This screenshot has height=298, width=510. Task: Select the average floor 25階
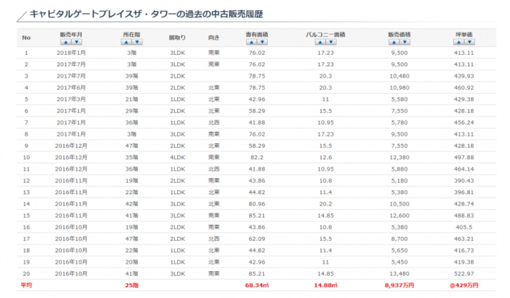[x=131, y=285]
